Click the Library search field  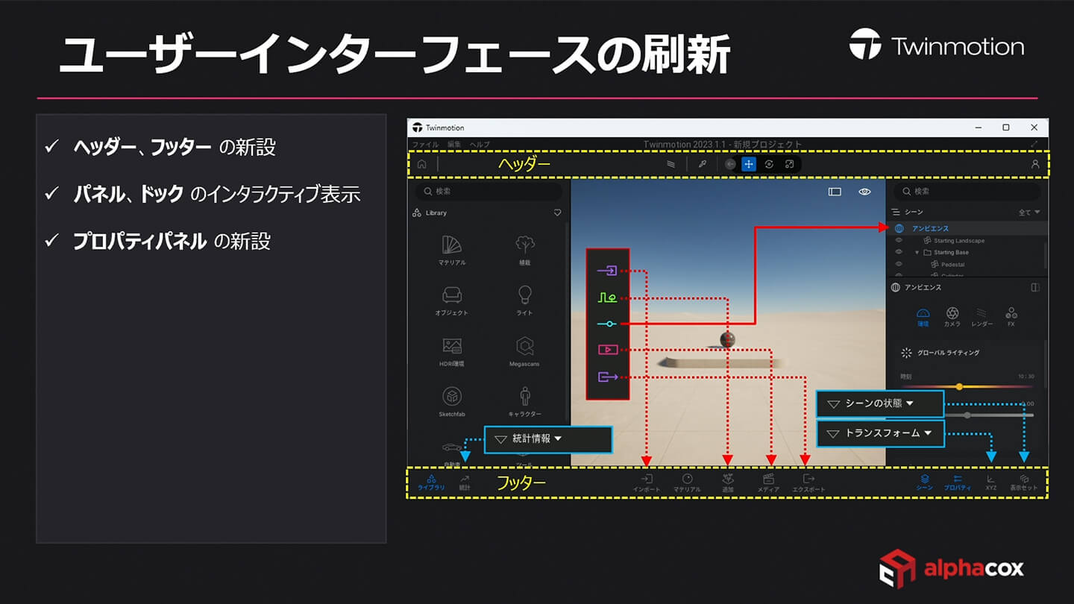(x=489, y=192)
